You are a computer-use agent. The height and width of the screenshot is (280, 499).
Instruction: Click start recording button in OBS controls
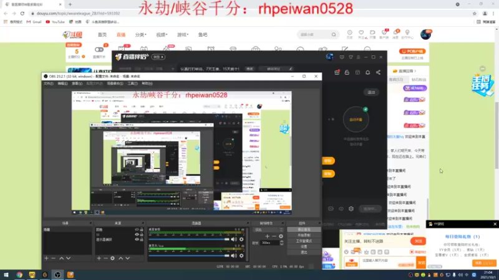tap(304, 235)
